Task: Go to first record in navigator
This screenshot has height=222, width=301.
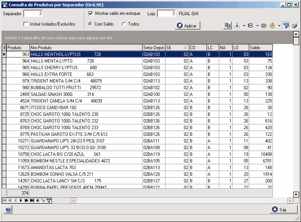Action: pos(4,201)
